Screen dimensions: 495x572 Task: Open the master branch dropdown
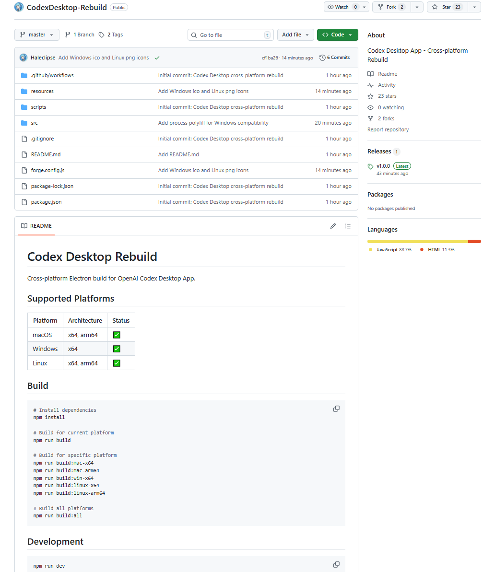[37, 35]
